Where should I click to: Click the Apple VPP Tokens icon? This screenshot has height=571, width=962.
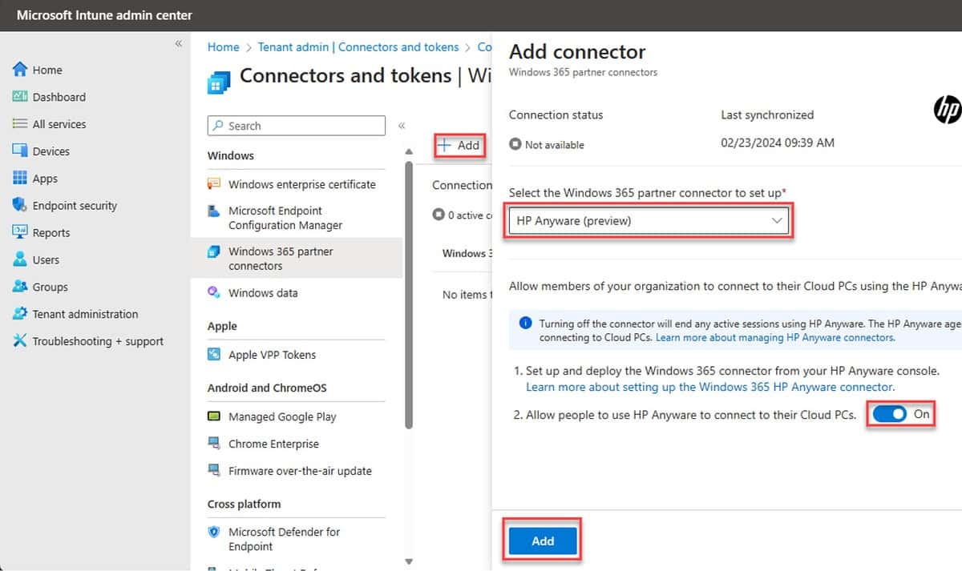click(214, 354)
